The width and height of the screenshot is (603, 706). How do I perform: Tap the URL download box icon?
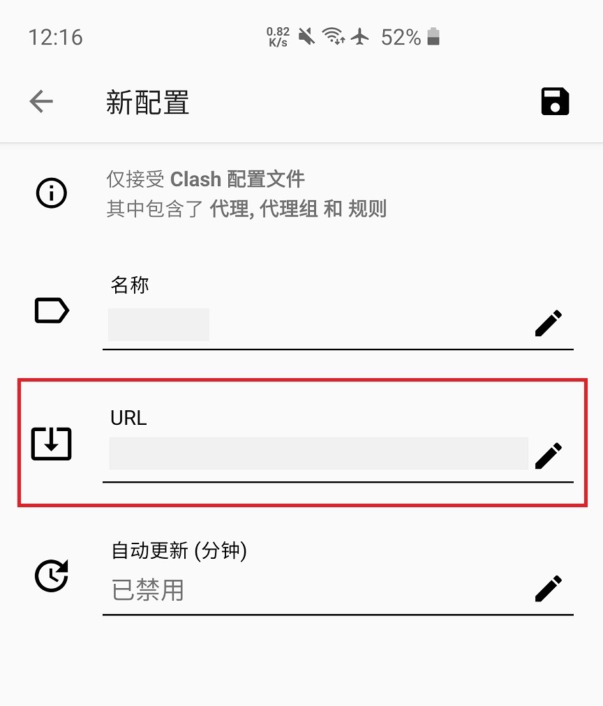click(x=52, y=444)
